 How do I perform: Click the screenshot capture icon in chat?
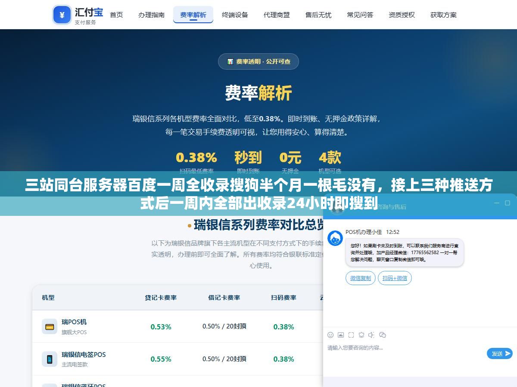351,335
